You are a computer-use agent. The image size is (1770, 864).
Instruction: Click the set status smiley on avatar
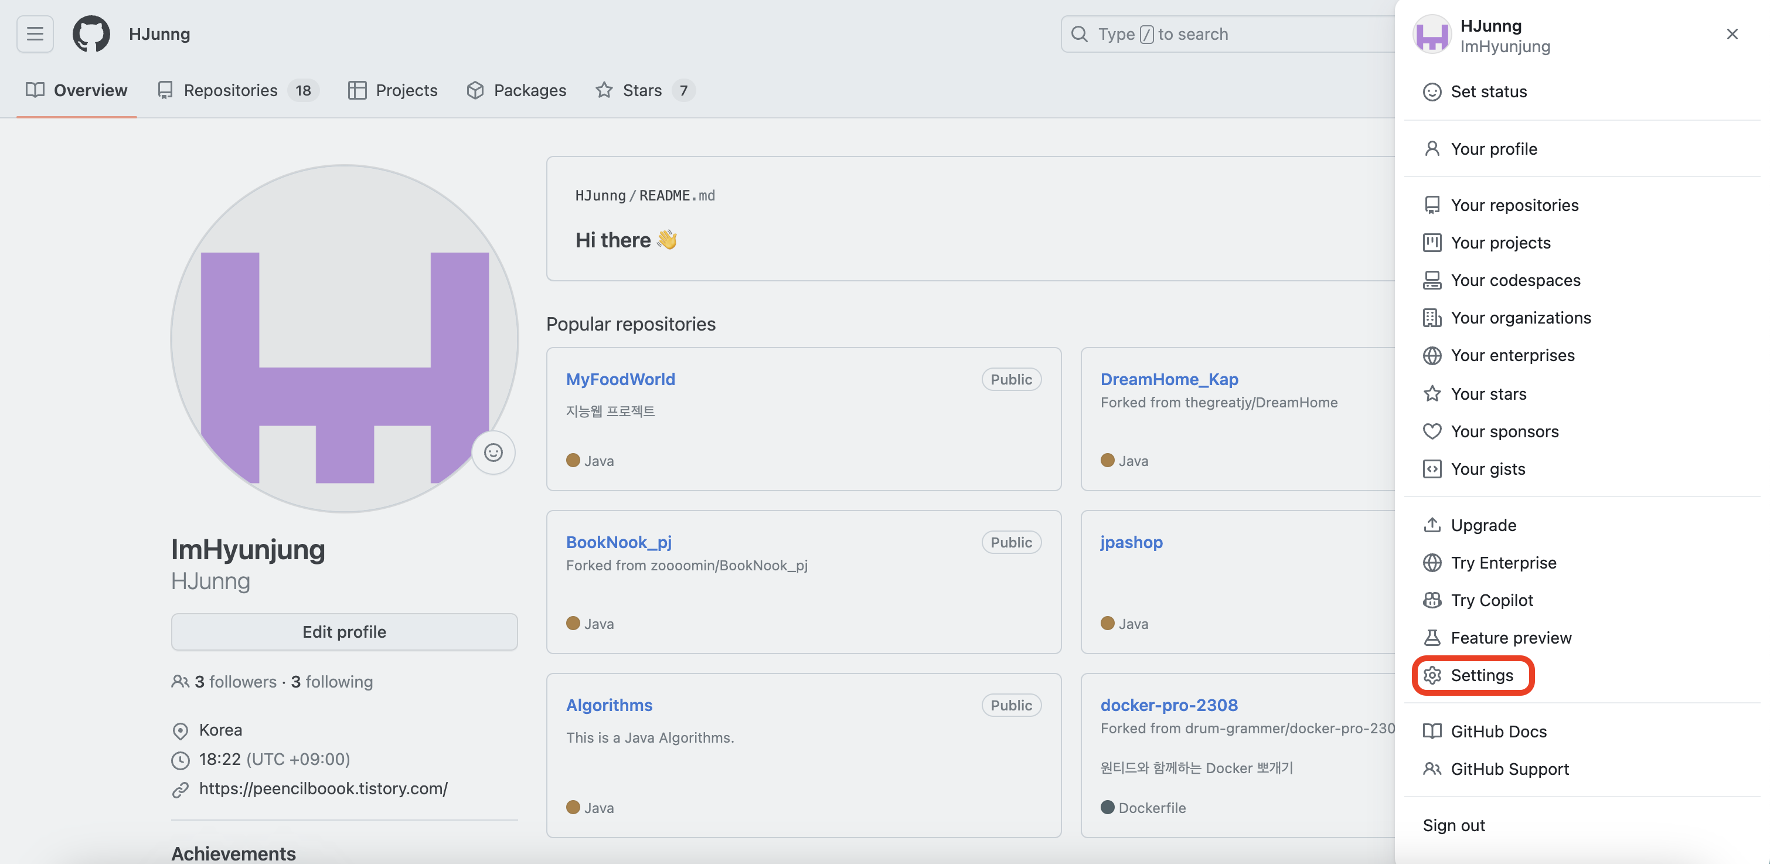(x=493, y=453)
